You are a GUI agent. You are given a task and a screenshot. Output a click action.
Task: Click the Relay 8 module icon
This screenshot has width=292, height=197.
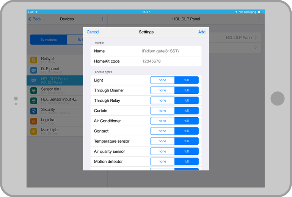click(33, 60)
